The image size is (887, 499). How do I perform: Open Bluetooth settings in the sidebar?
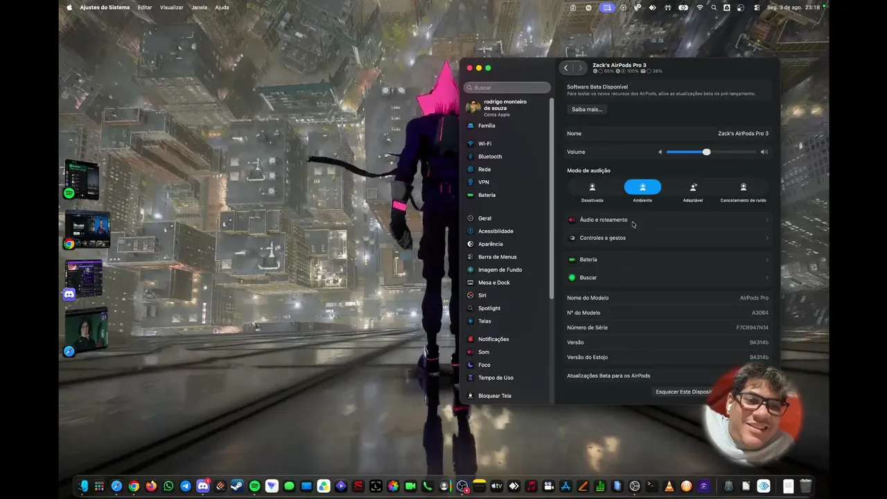pos(507,157)
